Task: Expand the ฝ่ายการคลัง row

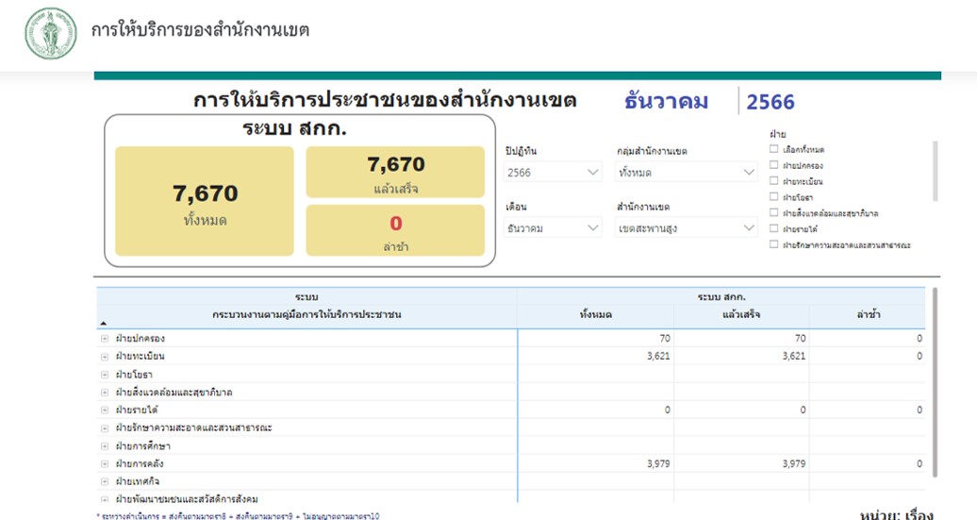Action: coord(105,463)
